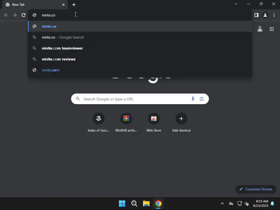Select the New Tab tab
This screenshot has width=280, height=210.
[x=35, y=5]
